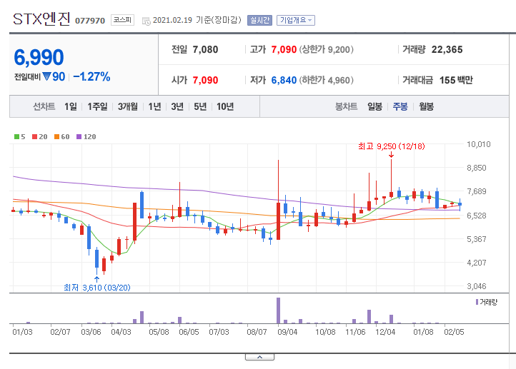Click the 01/03 date axis label
Screen dimensions: 516x369
22,332
